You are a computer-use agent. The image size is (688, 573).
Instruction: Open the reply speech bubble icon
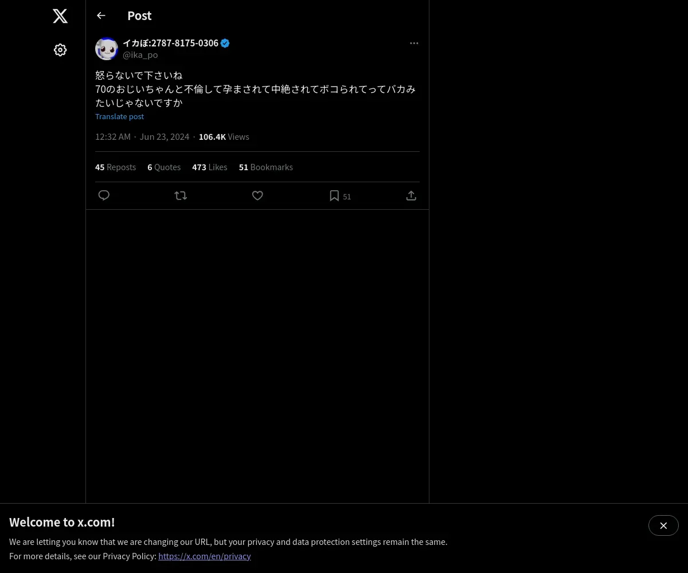tap(104, 195)
